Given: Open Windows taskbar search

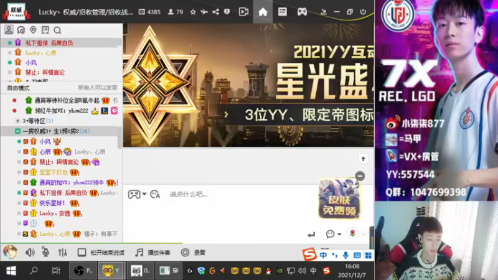Looking at the screenshot, I should pyautogui.click(x=34, y=271).
